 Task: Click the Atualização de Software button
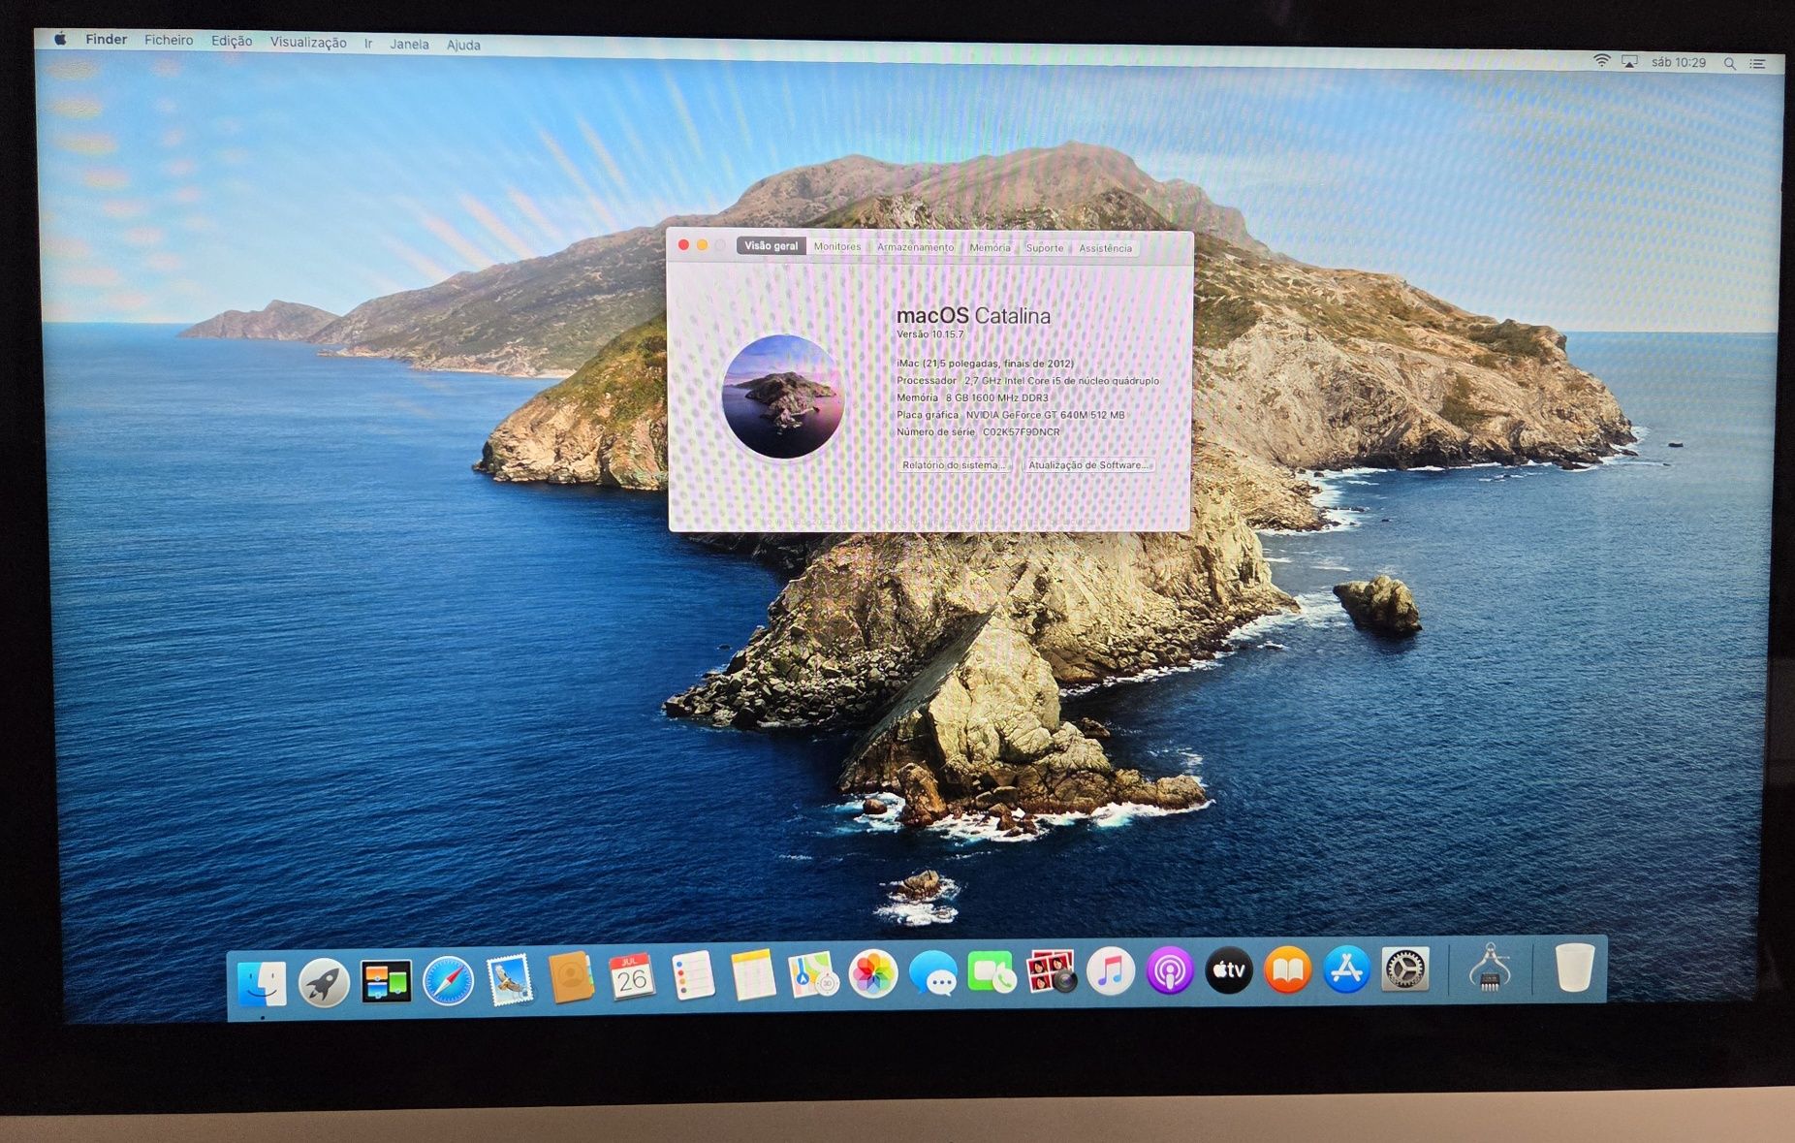click(1089, 465)
